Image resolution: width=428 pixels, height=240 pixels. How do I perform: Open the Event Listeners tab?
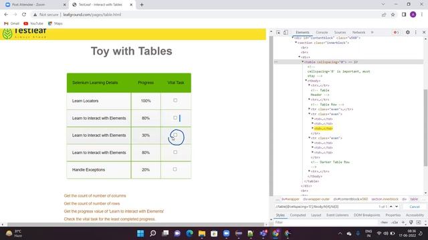click(337, 215)
